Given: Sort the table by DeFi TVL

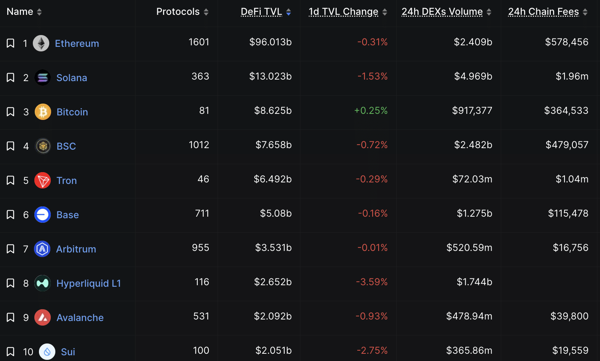Looking at the screenshot, I should click(261, 11).
